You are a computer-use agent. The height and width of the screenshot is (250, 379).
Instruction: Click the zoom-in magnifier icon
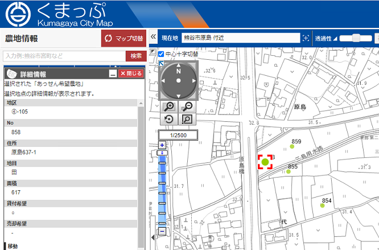[169, 106]
